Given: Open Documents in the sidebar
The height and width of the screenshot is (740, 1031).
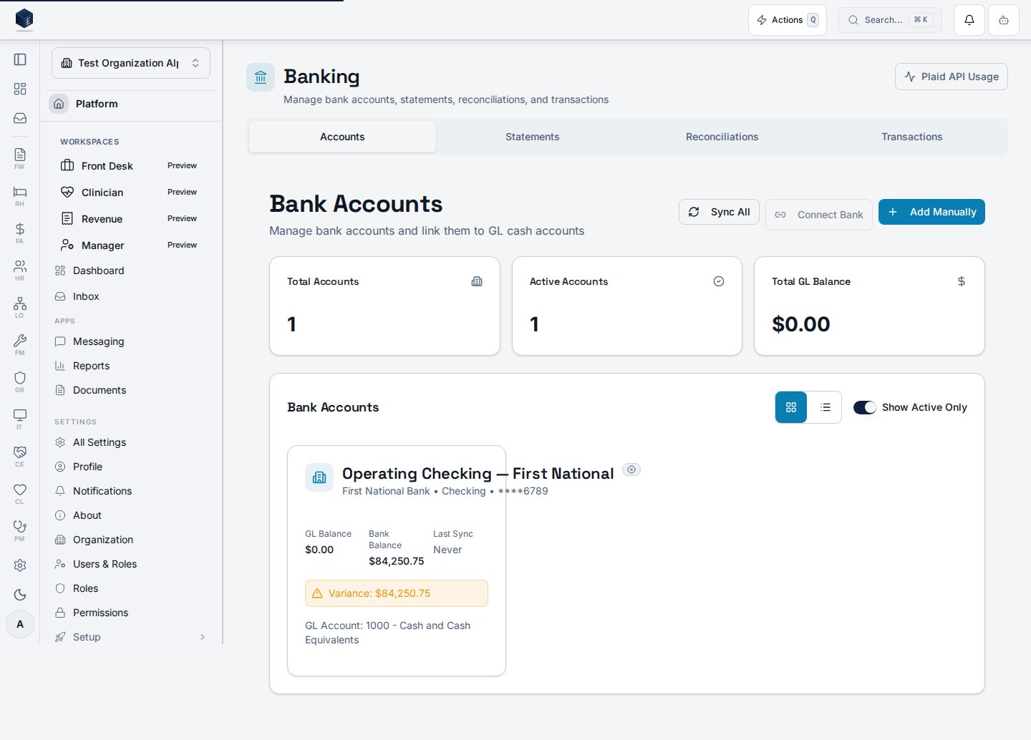Looking at the screenshot, I should pyautogui.click(x=131, y=390).
